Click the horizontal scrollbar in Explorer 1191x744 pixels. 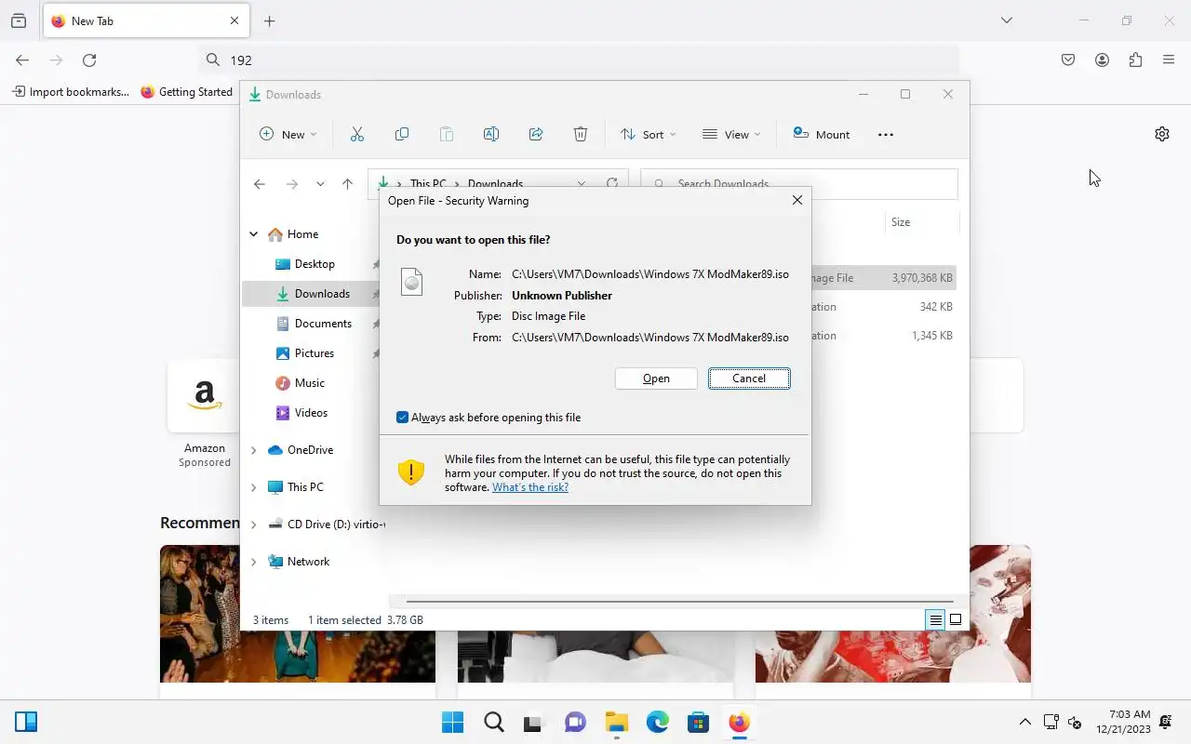coord(679,602)
